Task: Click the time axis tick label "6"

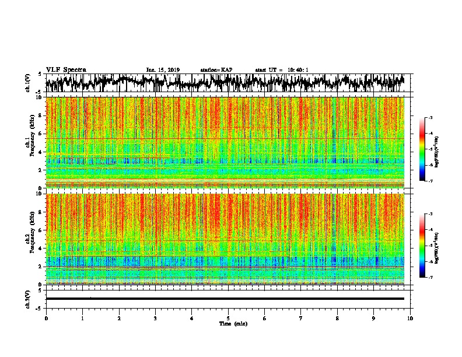Action: click(265, 318)
